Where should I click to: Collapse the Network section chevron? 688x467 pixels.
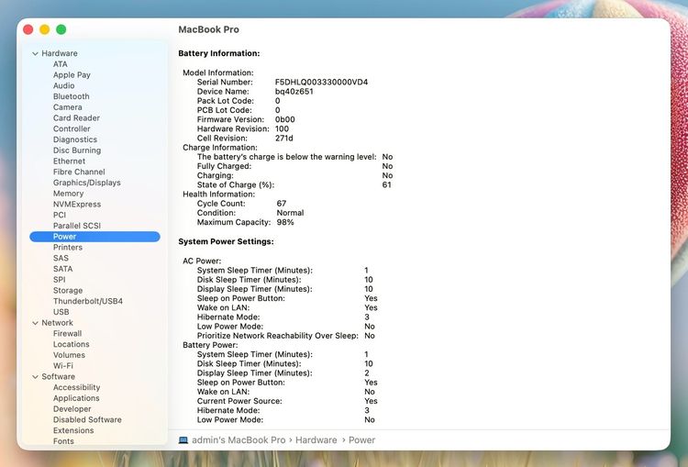[35, 323]
